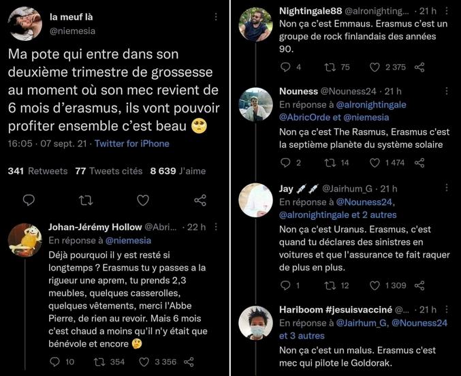Open Nightingale88's profile avatar
Viewport: 461px width, 376px height.
coord(256,25)
